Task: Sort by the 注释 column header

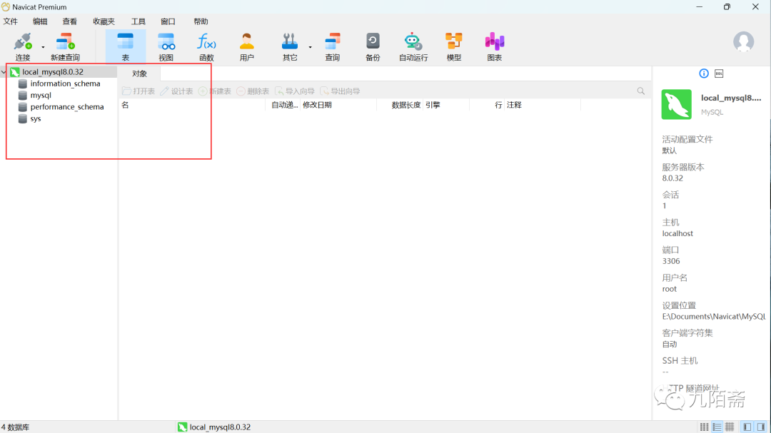Action: (x=543, y=105)
